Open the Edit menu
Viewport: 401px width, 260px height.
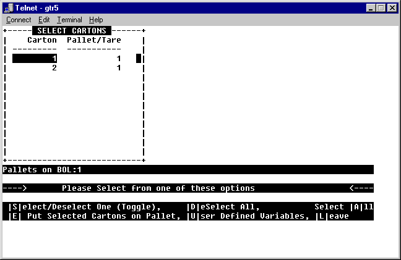coord(44,20)
